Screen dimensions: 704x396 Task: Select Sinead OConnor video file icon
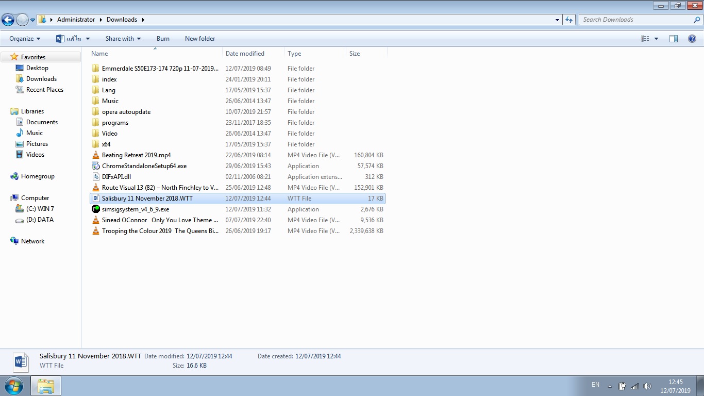[x=96, y=220]
